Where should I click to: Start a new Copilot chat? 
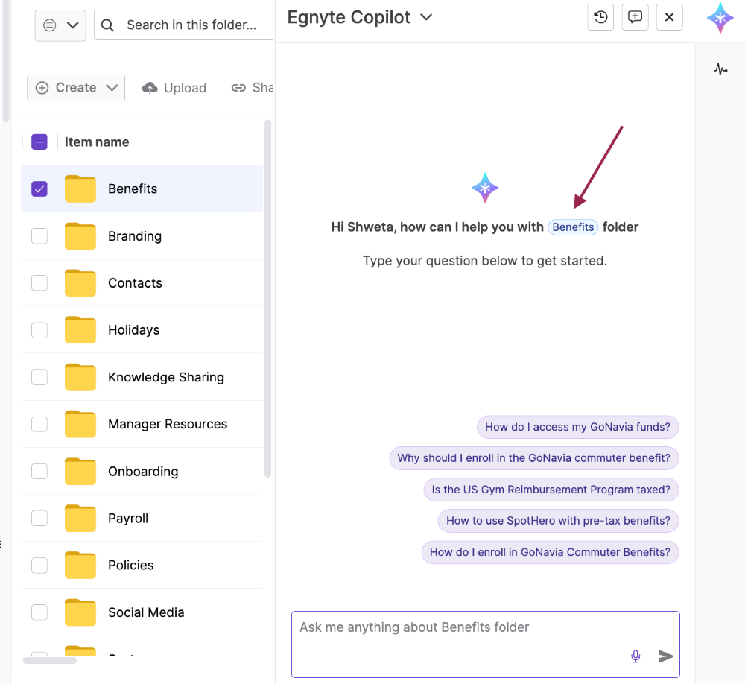635,17
